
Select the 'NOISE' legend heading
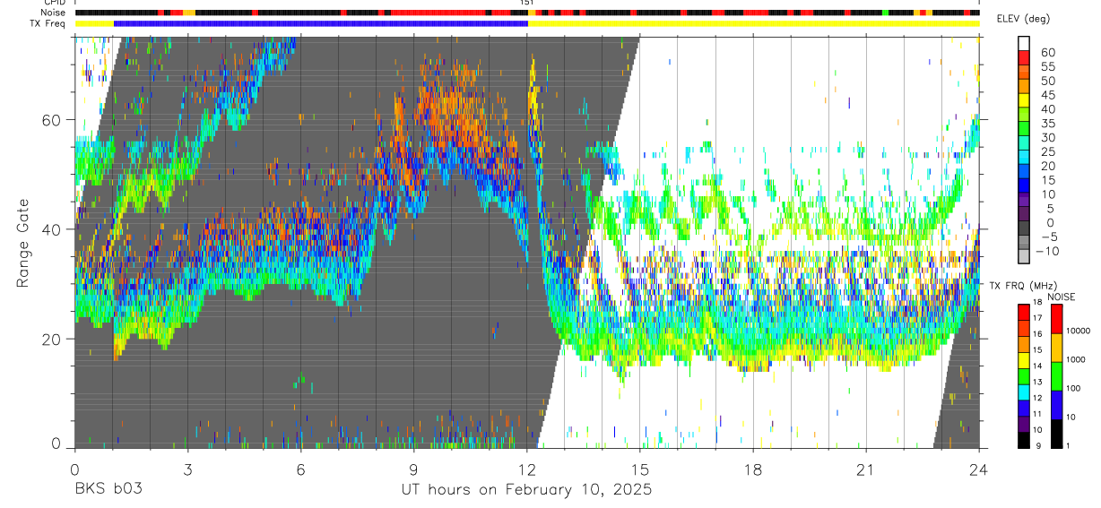[1062, 297]
